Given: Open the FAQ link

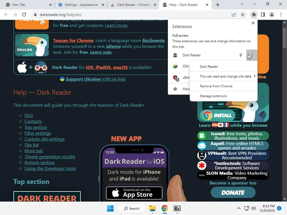Looking at the screenshot, I should click(x=29, y=116).
